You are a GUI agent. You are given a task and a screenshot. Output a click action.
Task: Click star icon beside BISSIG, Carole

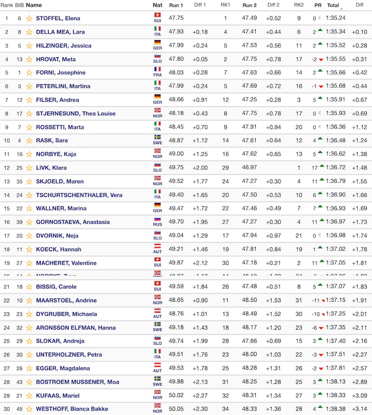(x=29, y=287)
